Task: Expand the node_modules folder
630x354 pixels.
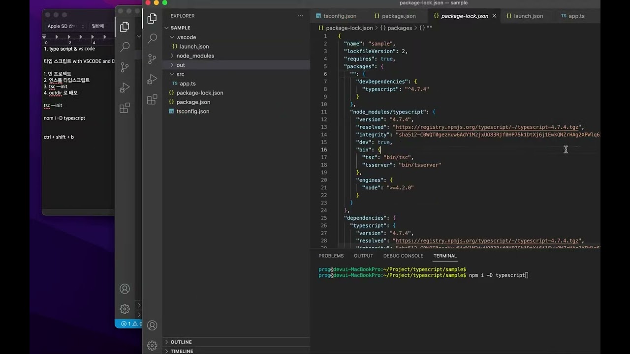Action: pos(195,56)
